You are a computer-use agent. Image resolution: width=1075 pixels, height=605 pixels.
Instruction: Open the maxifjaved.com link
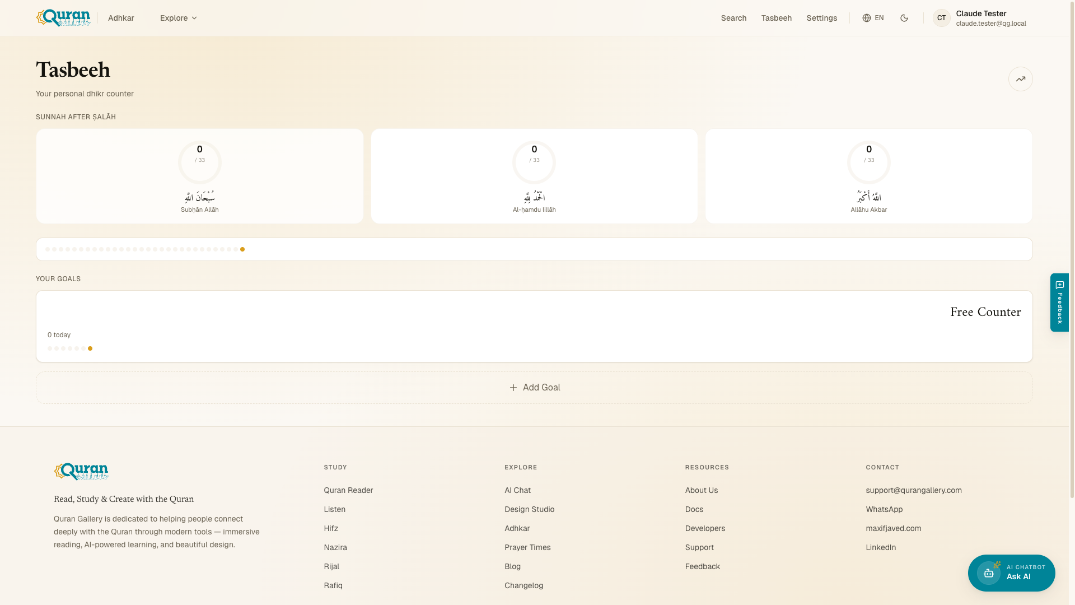click(894, 528)
